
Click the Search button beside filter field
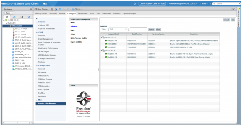pyautogui.click(x=151, y=29)
